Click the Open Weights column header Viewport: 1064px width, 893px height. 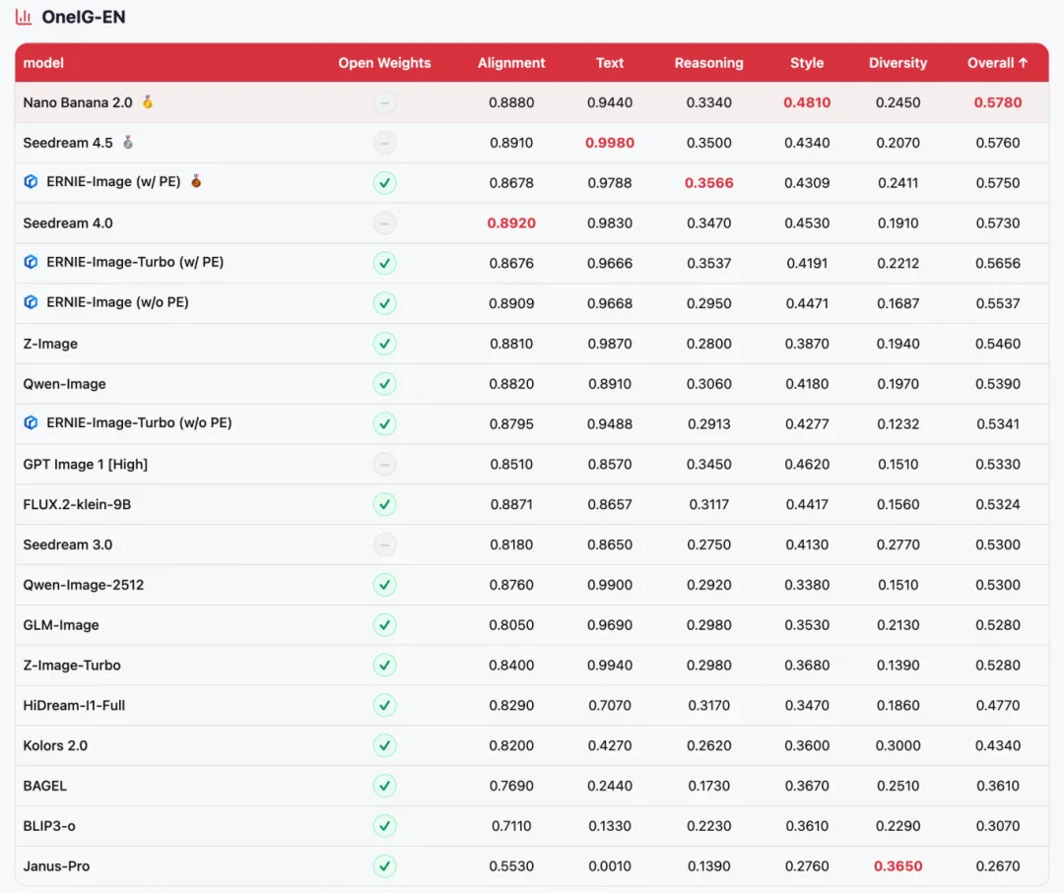384,63
